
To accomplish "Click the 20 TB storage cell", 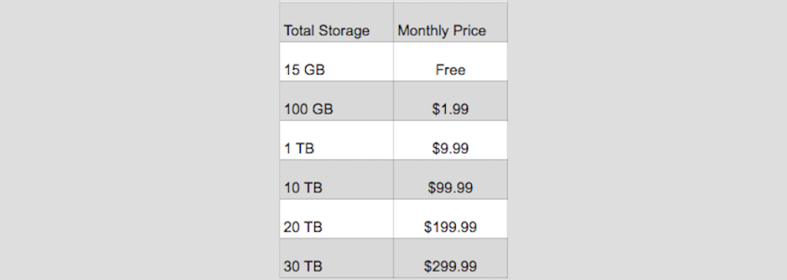I will tap(337, 219).
